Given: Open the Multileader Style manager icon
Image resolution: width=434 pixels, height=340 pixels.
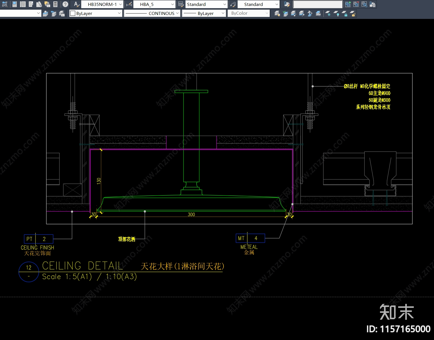Looking at the screenshot, I should click(x=233, y=4).
